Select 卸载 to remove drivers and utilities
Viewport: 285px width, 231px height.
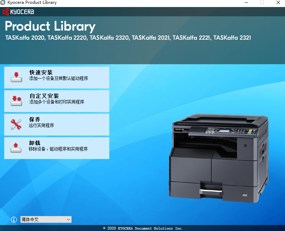click(x=56, y=147)
